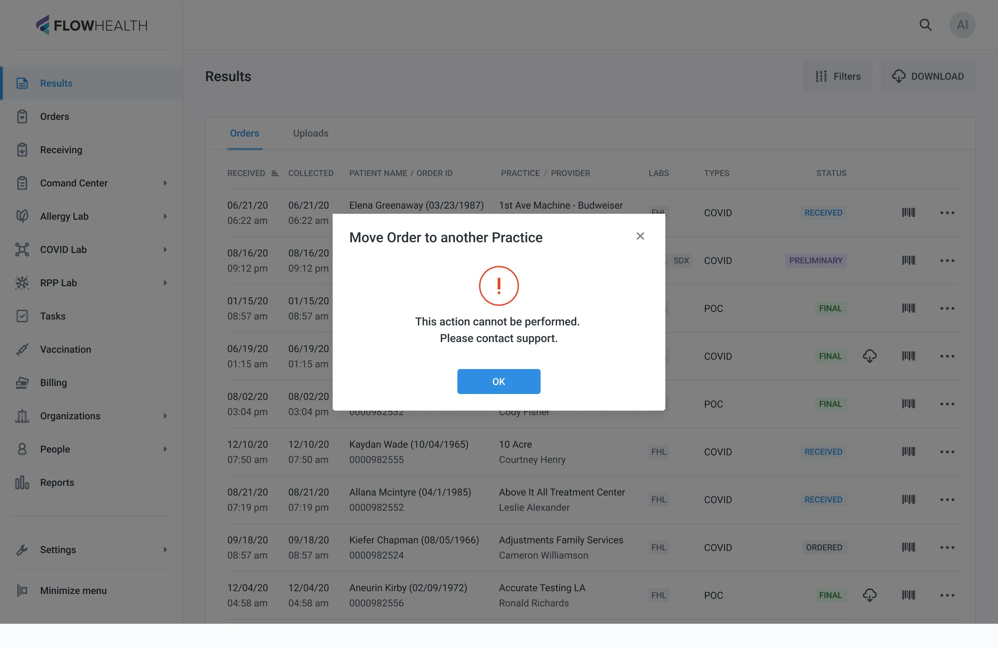Click the COLLECTED column header
Viewport: 998px width, 648px height.
tap(311, 173)
